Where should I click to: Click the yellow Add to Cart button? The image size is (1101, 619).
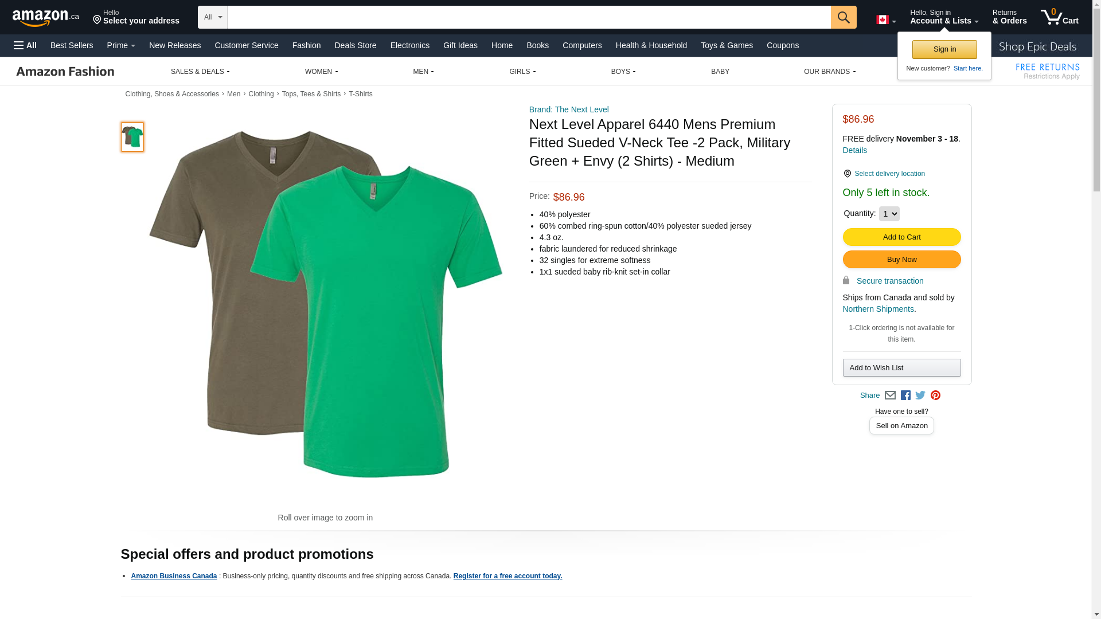click(901, 237)
